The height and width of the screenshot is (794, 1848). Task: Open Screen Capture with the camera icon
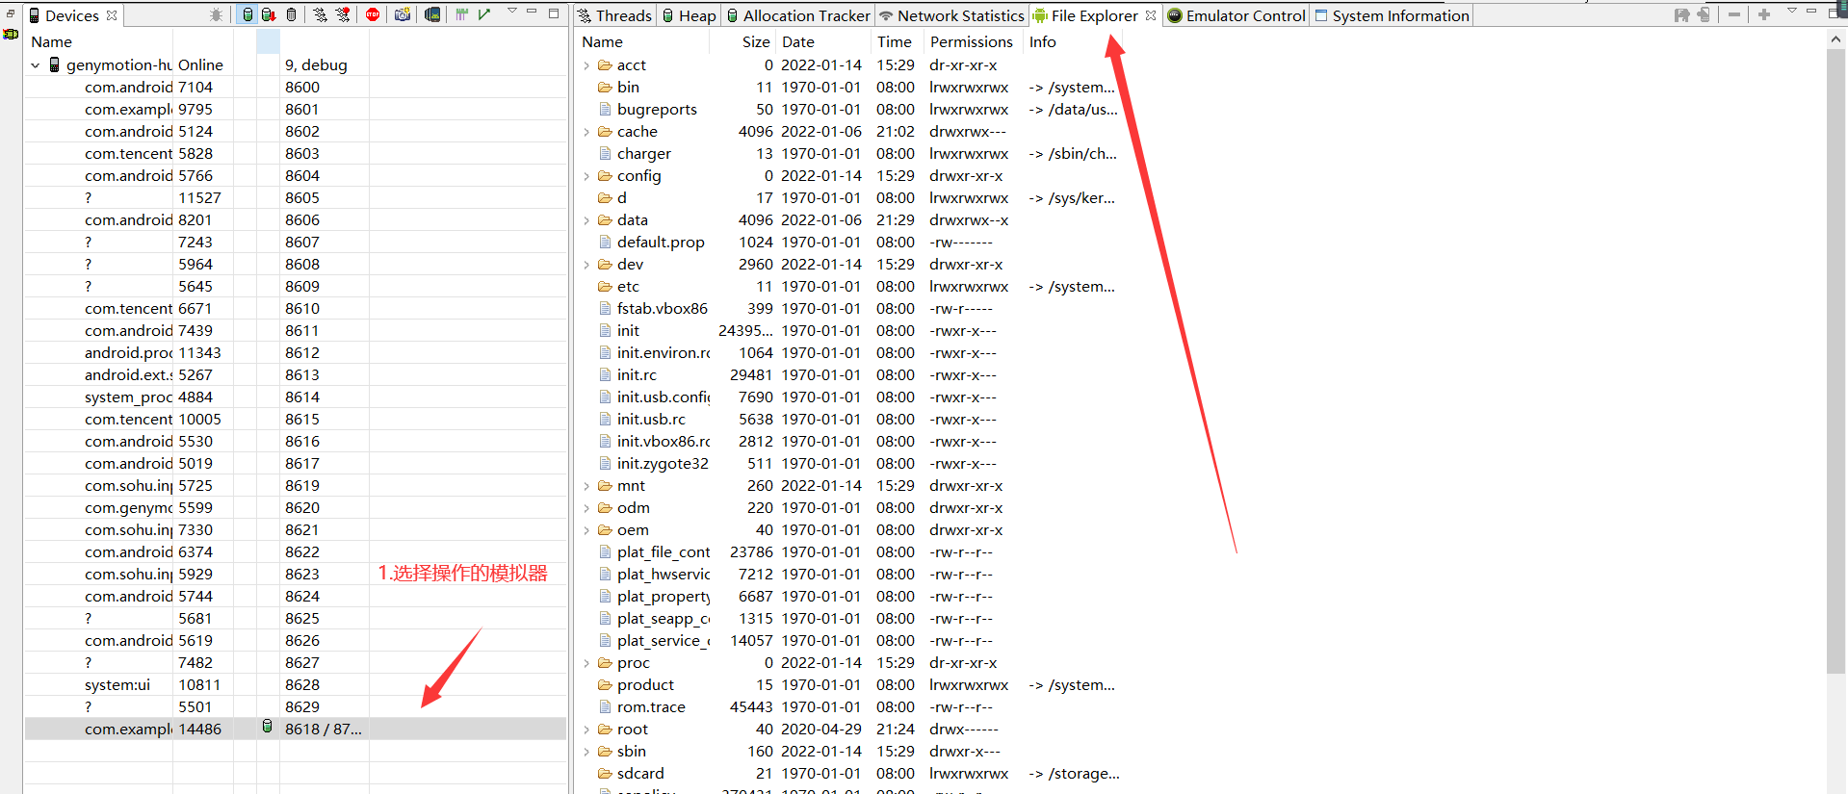403,14
